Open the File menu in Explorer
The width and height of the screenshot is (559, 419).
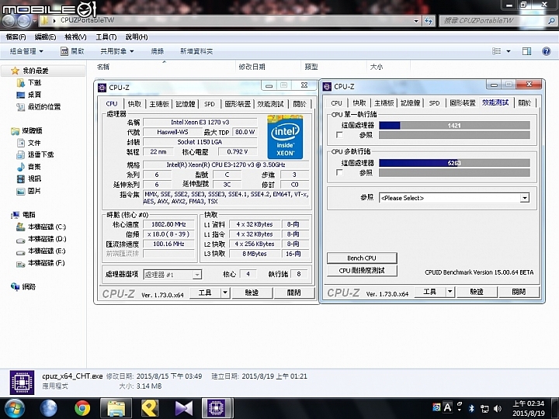16,36
